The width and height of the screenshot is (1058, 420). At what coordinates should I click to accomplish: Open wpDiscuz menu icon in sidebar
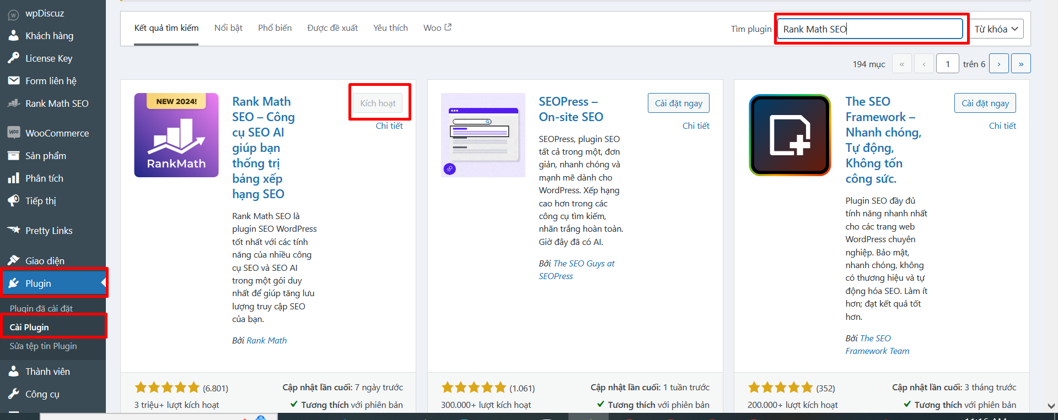pos(14,14)
